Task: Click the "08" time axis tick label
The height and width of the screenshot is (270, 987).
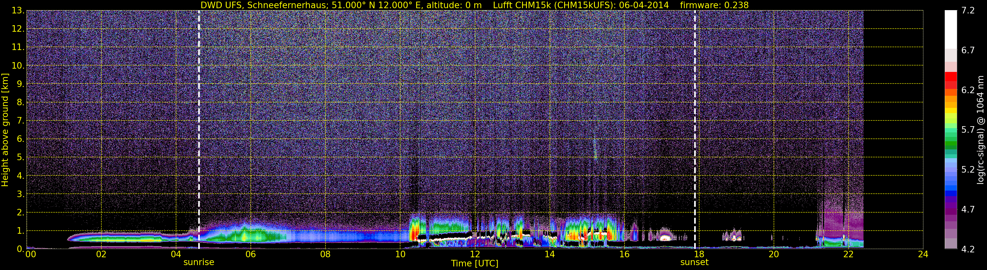Action: pos(325,254)
